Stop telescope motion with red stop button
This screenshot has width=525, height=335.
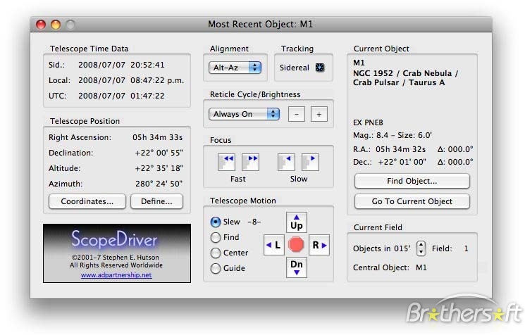pyautogui.click(x=296, y=245)
